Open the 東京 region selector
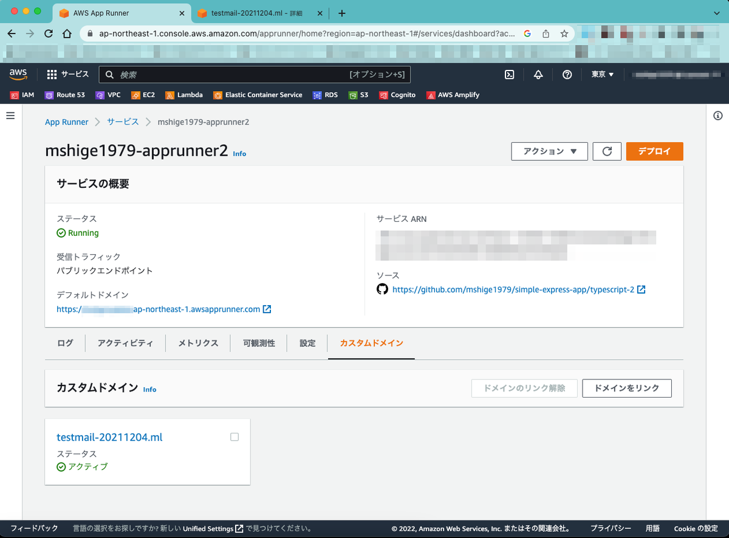 pos(603,74)
